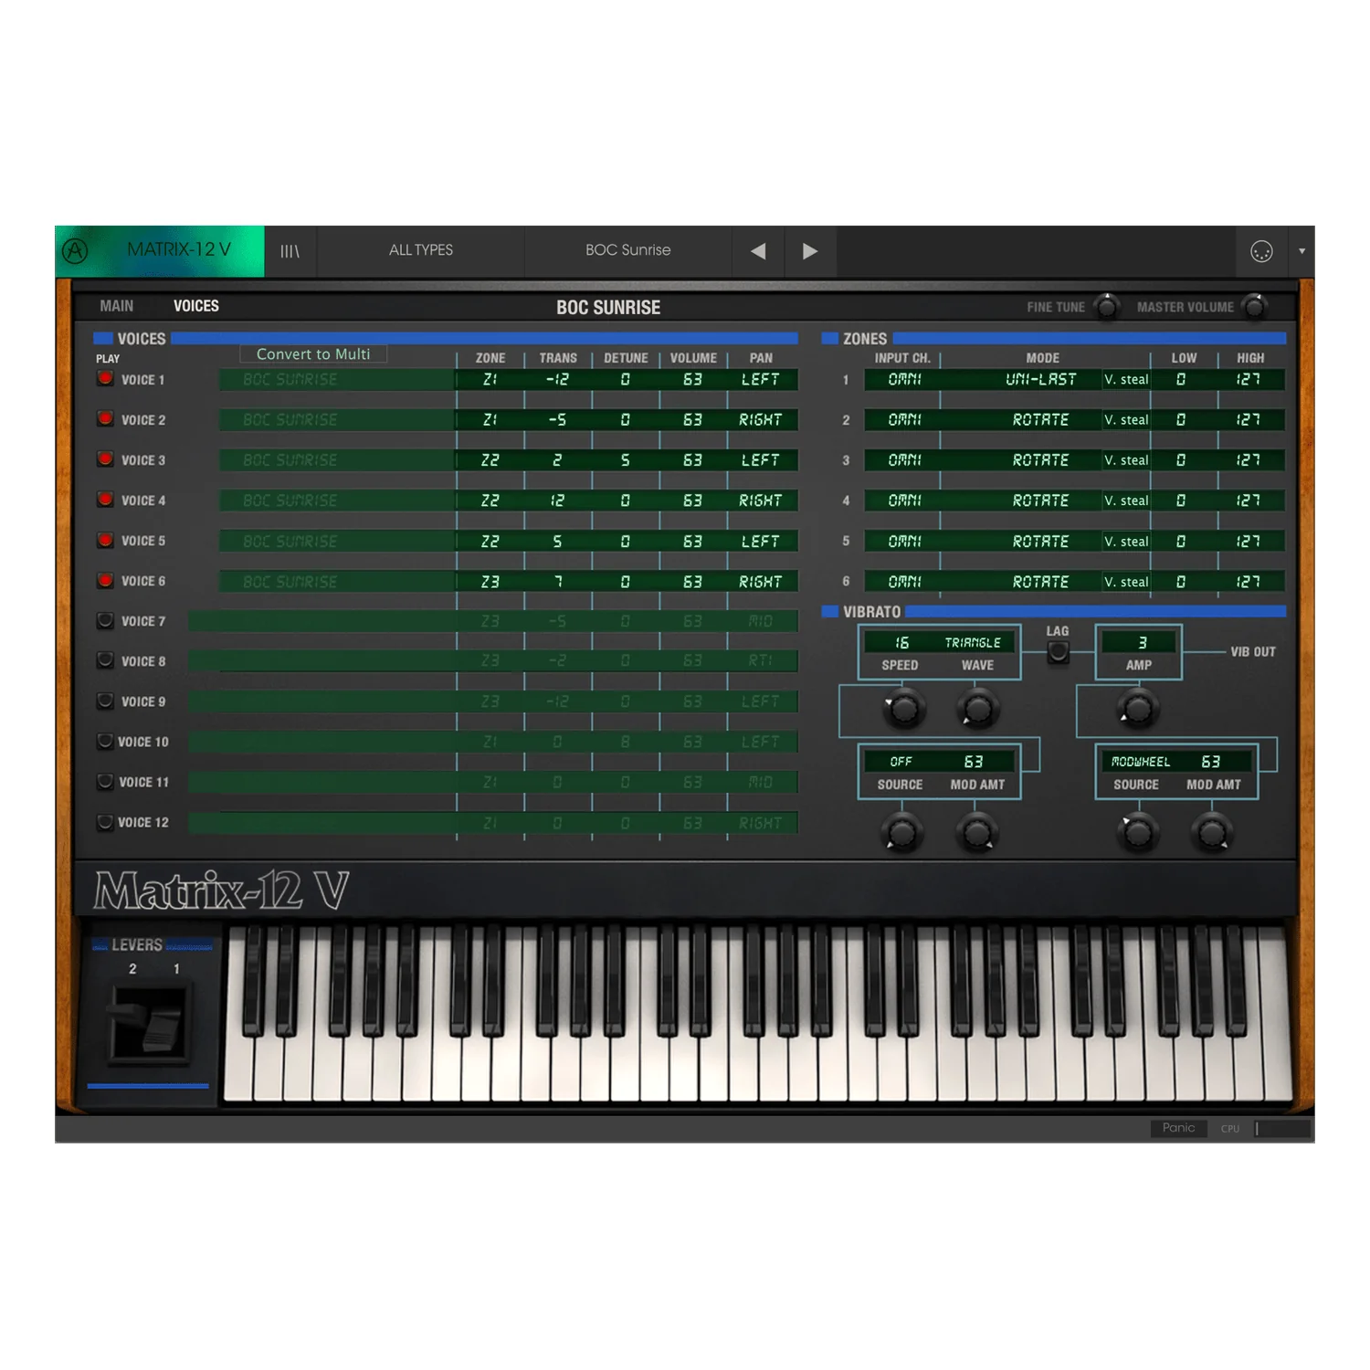Switch to the VOICES tab
This screenshot has width=1370, height=1370.
[196, 306]
